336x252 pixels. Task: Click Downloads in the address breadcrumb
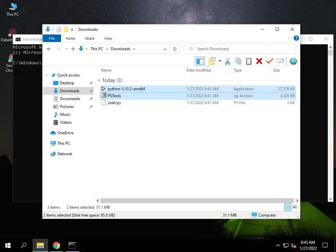120,49
